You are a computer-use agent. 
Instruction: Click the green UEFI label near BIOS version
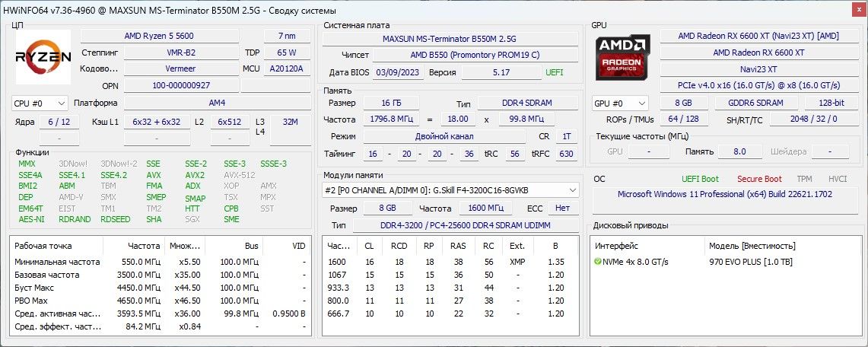click(x=555, y=72)
